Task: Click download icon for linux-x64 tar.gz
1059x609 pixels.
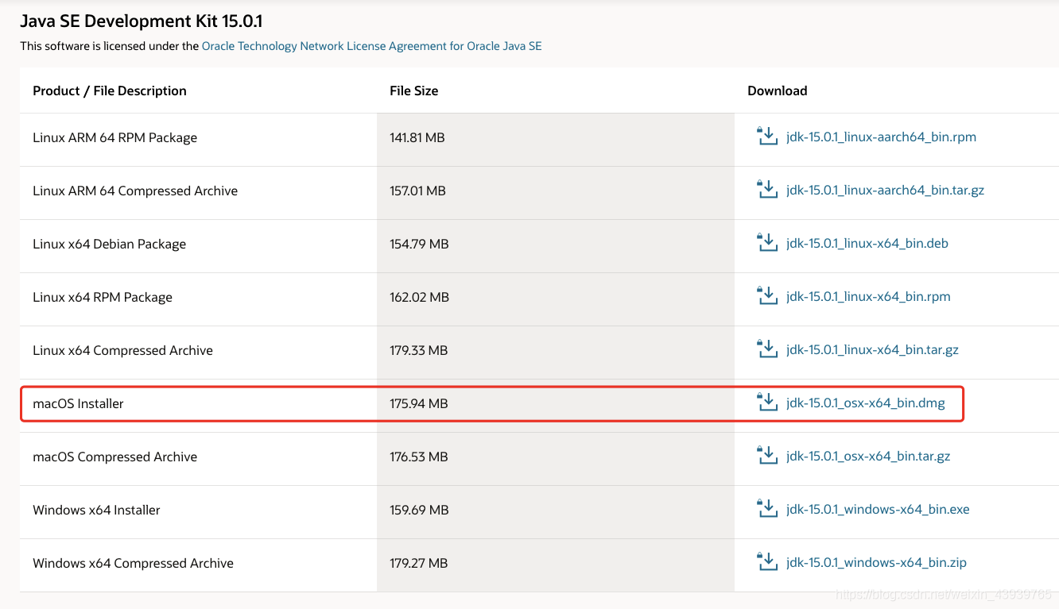Action: (766, 349)
